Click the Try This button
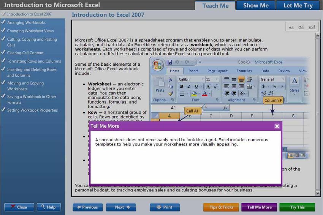The width and height of the screenshot is (323, 215). 297,207
